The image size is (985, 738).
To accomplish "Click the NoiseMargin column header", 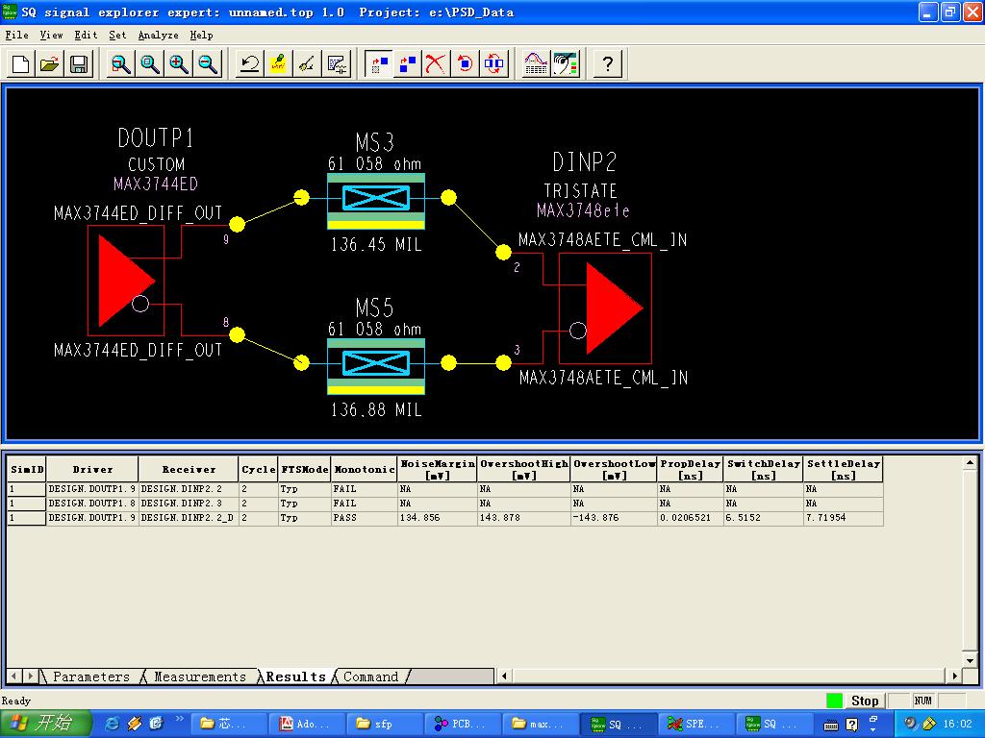I will [438, 469].
